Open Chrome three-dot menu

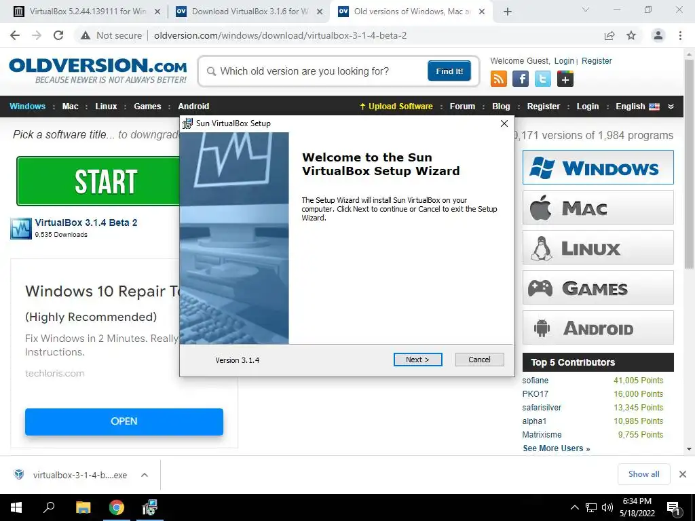coord(680,35)
